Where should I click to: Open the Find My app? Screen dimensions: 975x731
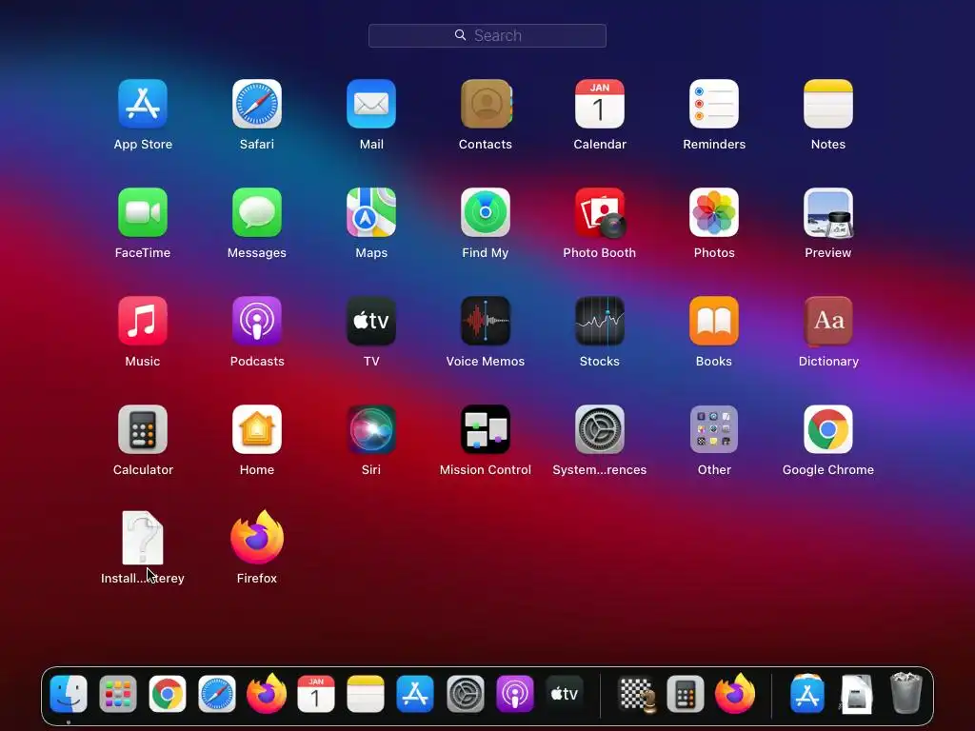[x=486, y=212]
